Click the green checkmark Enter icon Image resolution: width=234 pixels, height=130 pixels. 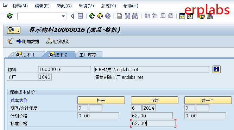(10, 16)
